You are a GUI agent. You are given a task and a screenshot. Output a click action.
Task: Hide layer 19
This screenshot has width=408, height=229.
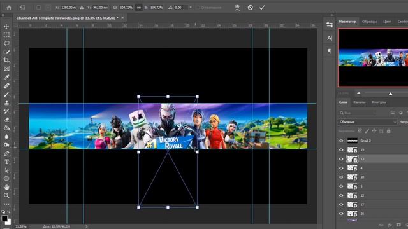click(341, 150)
